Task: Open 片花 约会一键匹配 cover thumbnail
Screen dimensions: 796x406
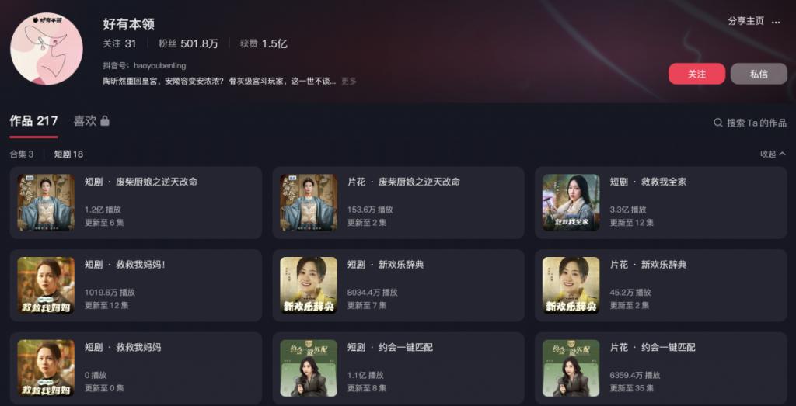Action: point(571,368)
